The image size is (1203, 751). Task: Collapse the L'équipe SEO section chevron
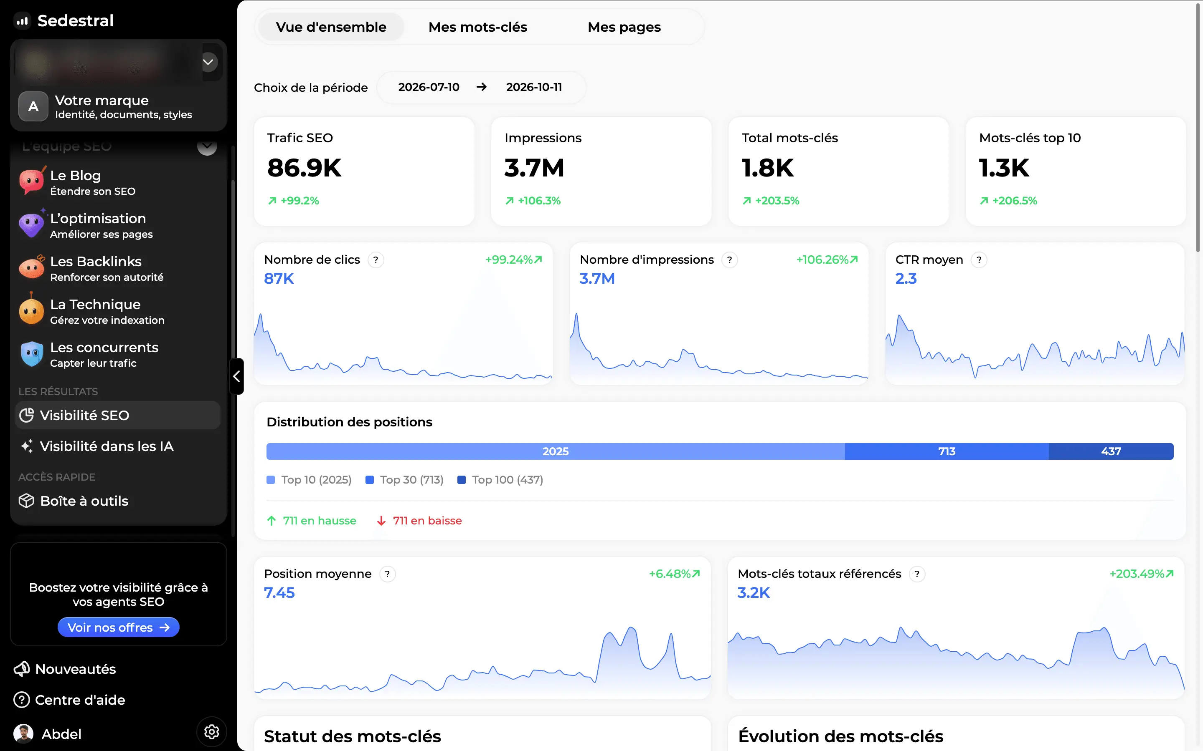[x=207, y=146]
